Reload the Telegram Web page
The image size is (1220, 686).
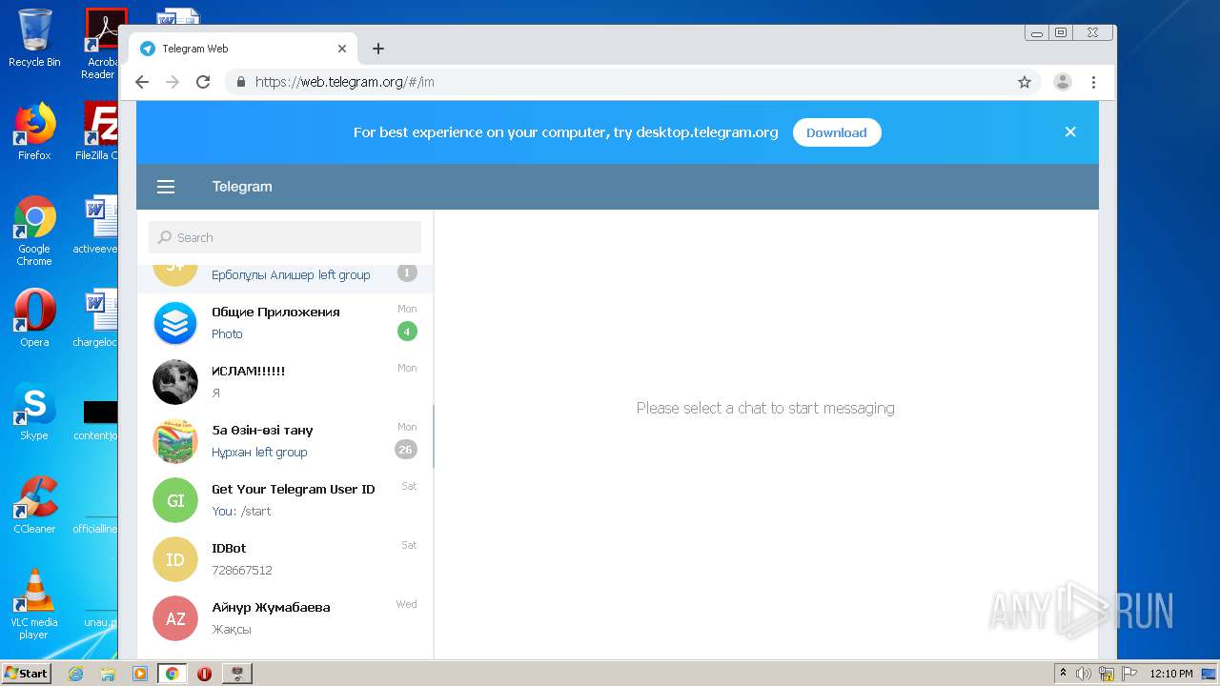(203, 82)
